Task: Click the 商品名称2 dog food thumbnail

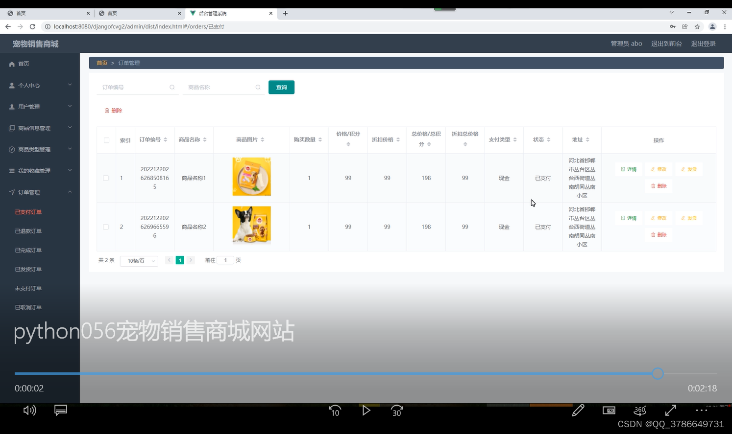Action: click(252, 226)
